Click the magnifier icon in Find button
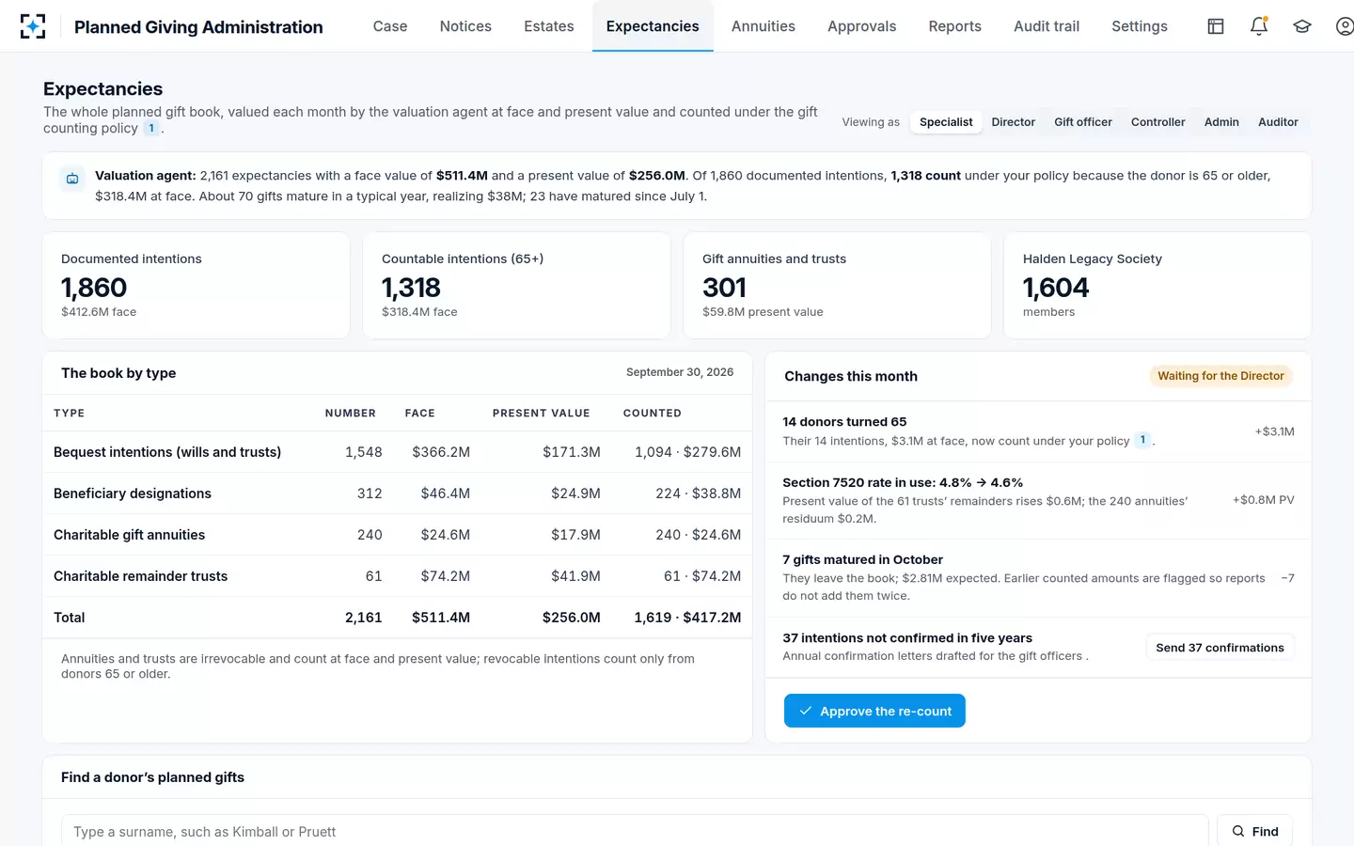This screenshot has height=846, width=1354. tap(1238, 831)
